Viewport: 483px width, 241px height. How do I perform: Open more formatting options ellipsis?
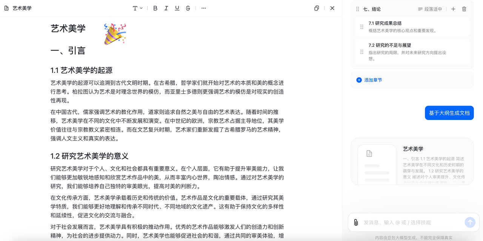[204, 8]
